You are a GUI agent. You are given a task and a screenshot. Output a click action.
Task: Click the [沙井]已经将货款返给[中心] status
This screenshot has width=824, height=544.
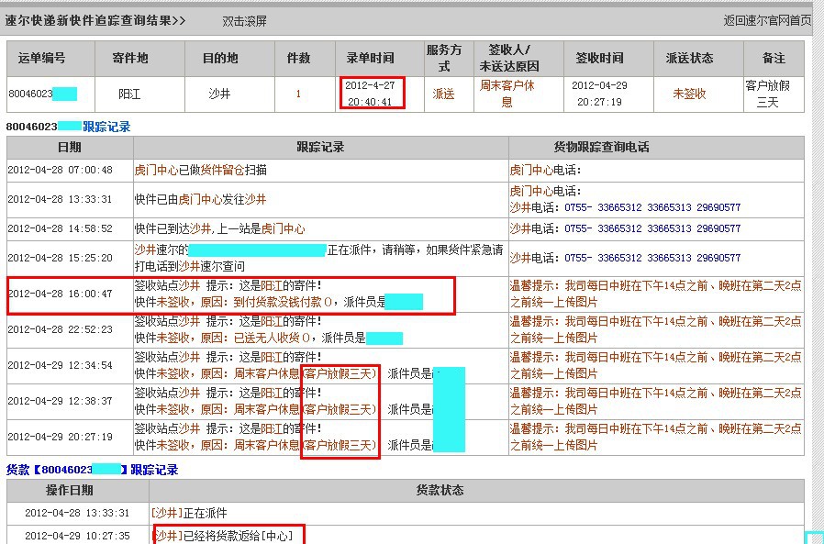[x=222, y=536]
